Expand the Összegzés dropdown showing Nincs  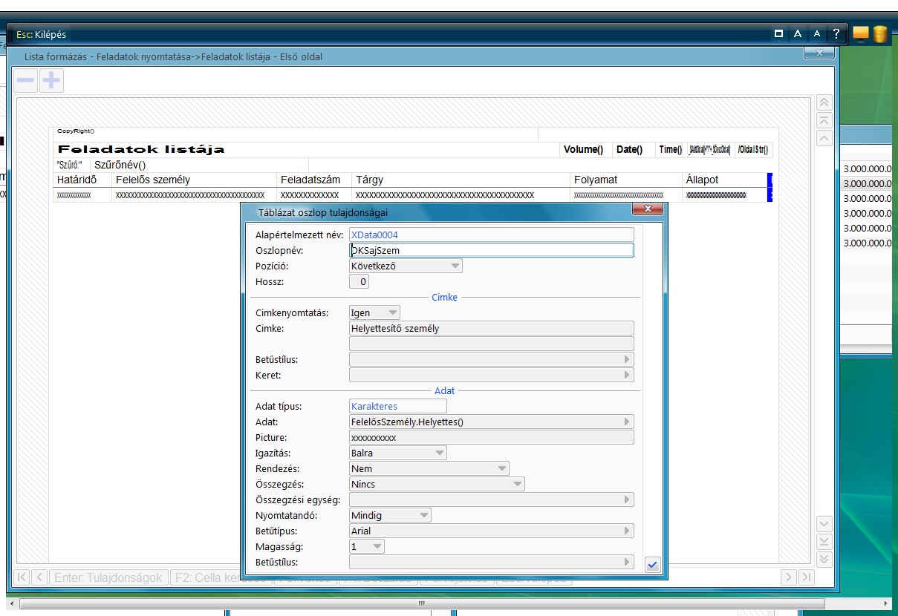click(x=517, y=484)
